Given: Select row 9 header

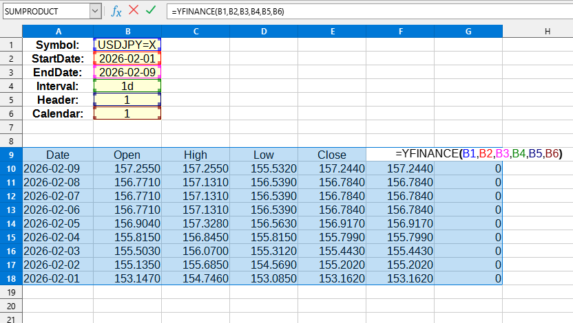Looking at the screenshot, I should 11,155.
